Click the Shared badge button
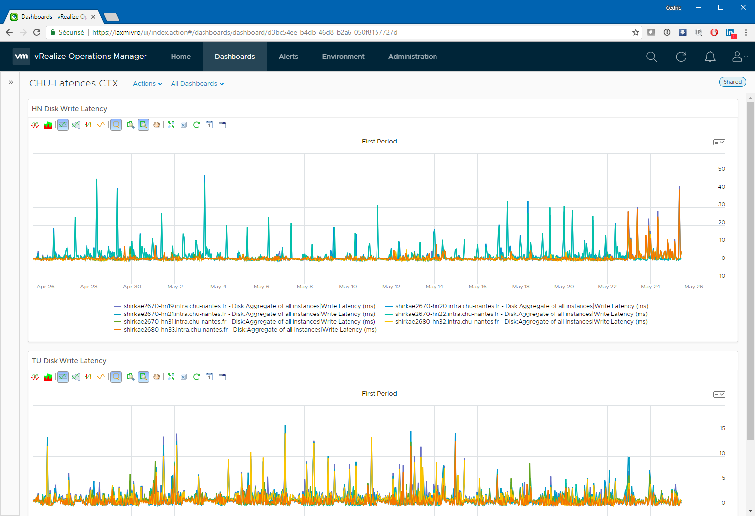The image size is (755, 516). point(732,82)
